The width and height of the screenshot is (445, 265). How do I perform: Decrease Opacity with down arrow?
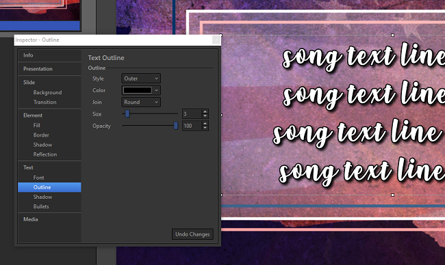click(205, 128)
